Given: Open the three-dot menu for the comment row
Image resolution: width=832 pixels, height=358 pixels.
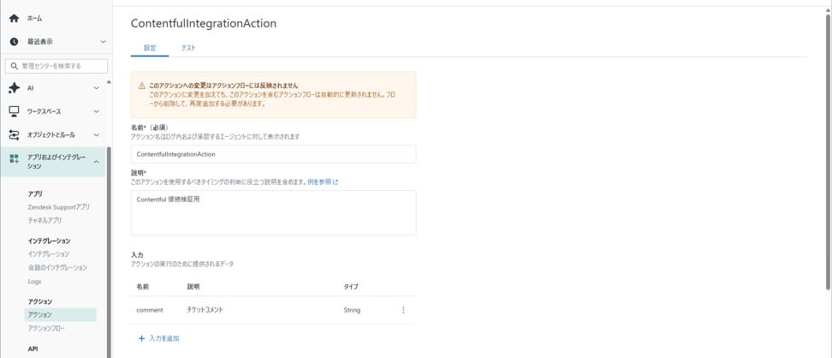Looking at the screenshot, I should [403, 310].
